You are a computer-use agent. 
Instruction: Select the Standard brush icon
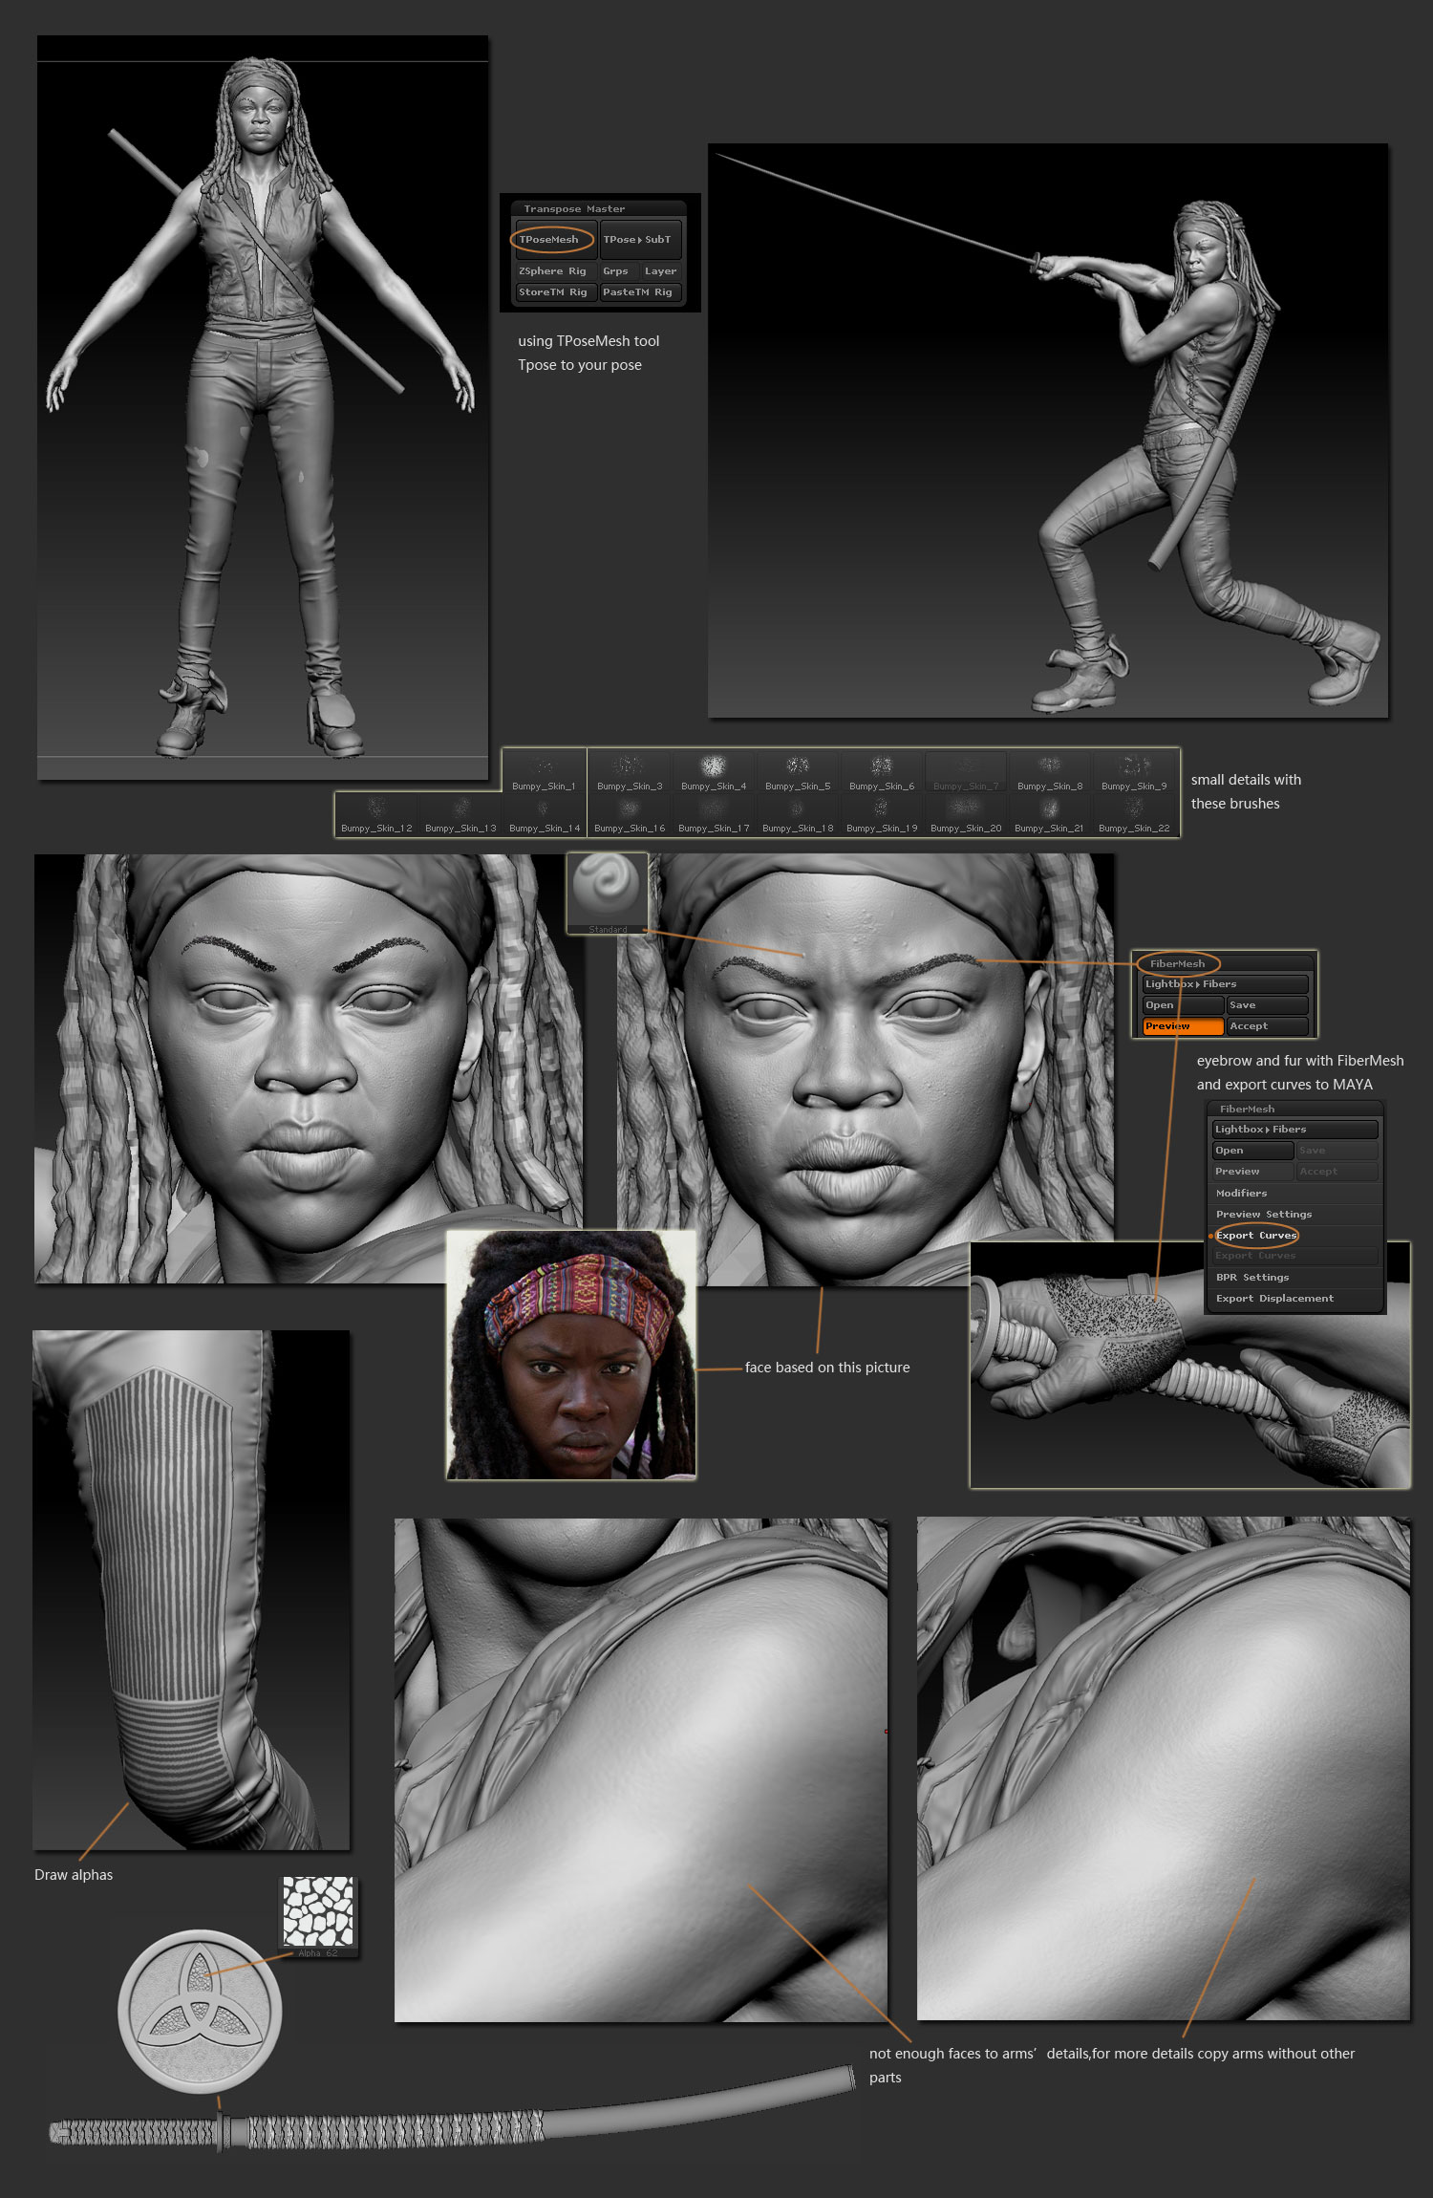[607, 894]
